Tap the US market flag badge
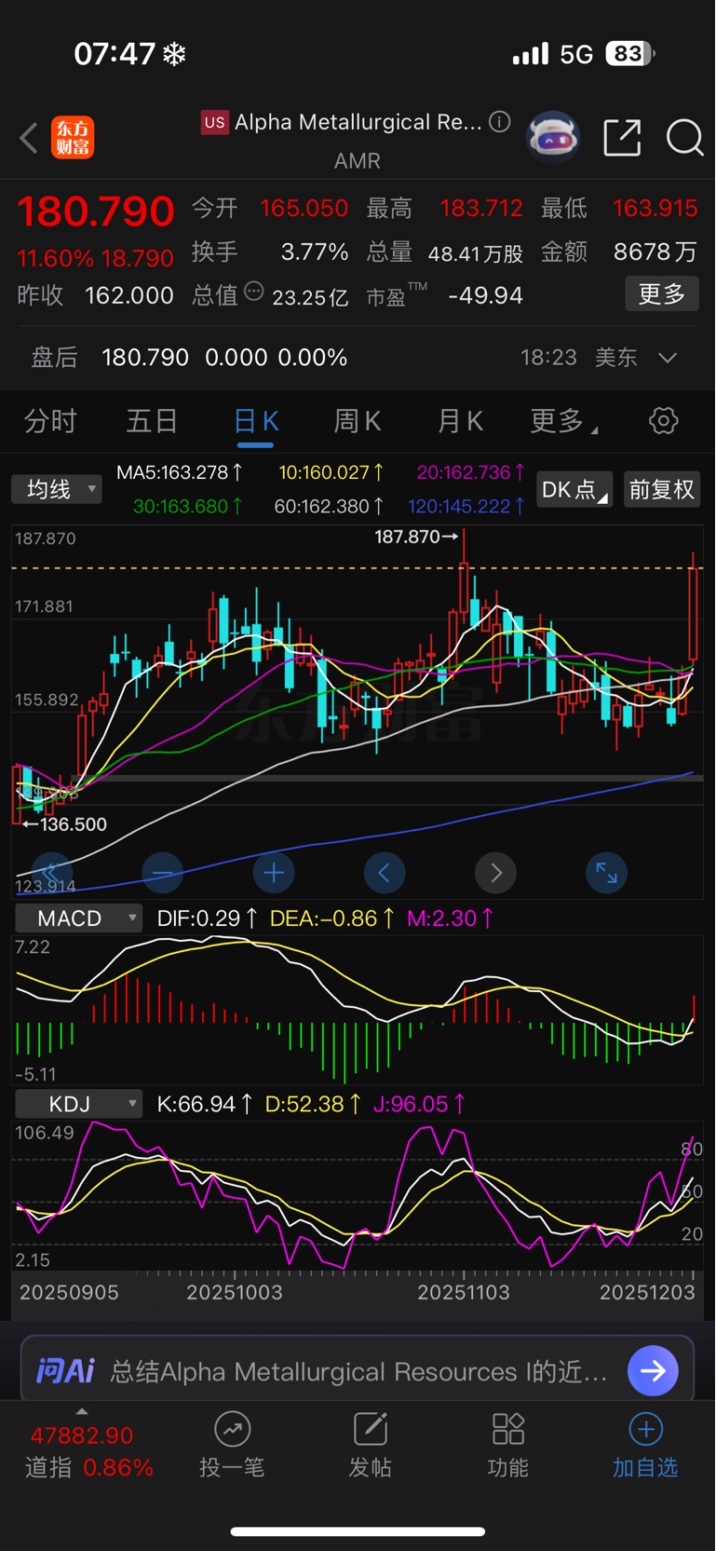Viewport: 716px width, 1551px height. tap(215, 122)
